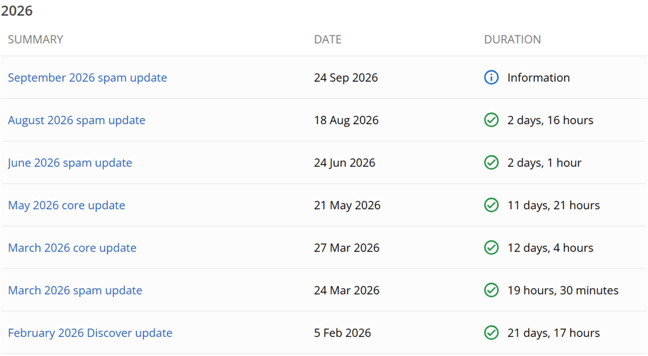Select the date 18 Aug 2026

(346, 120)
